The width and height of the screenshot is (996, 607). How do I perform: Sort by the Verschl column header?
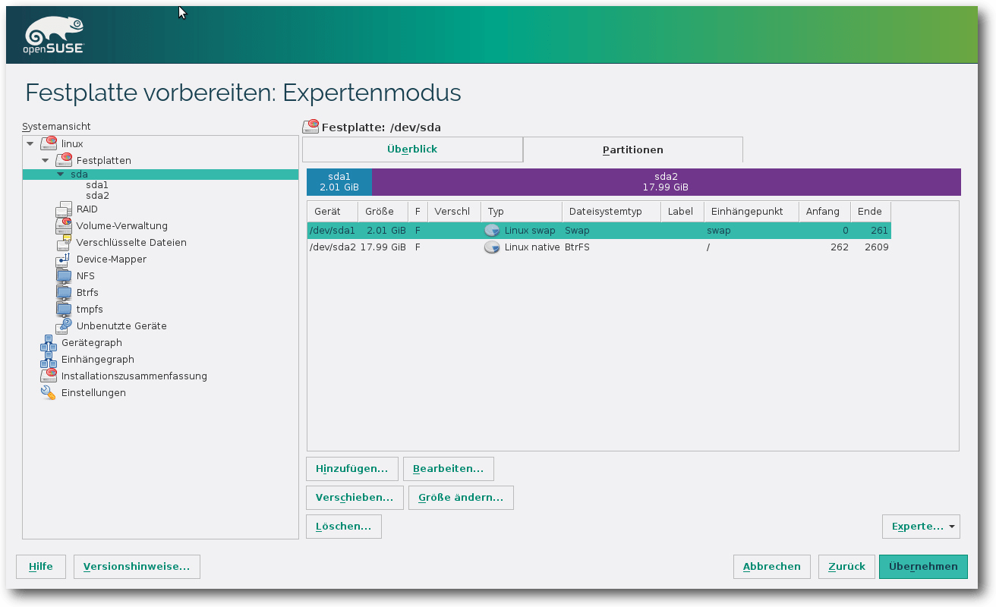[x=454, y=212]
